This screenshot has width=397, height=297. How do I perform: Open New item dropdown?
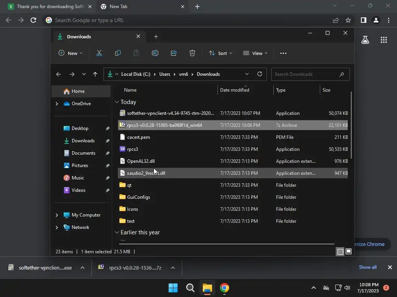71,53
